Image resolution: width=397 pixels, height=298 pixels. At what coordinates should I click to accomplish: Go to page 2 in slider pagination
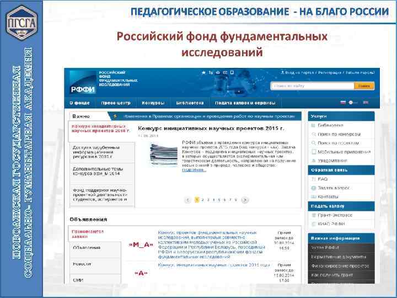pos(202,200)
